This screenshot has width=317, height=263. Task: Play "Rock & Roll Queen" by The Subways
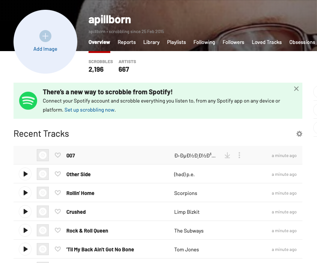25,230
